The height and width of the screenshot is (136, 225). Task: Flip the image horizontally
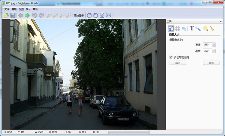pos(108,15)
